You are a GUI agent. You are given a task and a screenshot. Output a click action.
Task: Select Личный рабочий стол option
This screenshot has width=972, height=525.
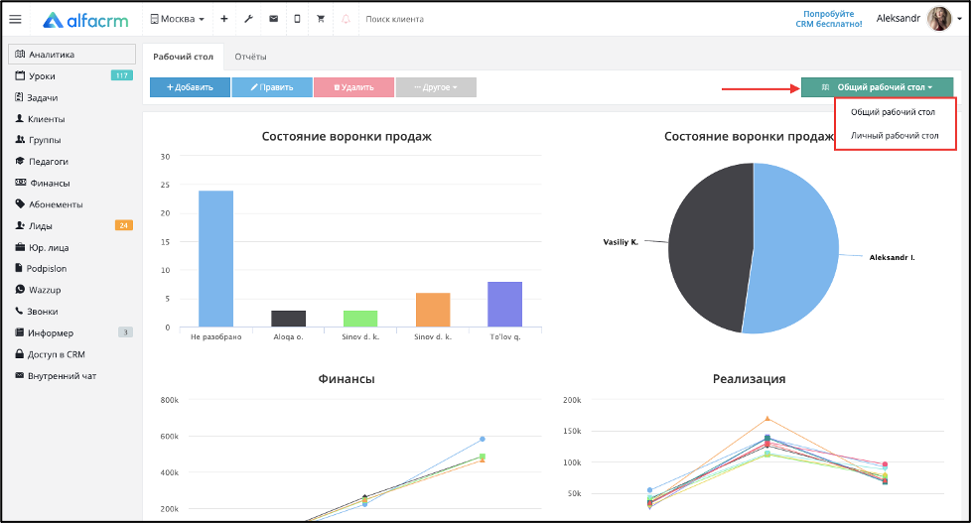tap(895, 136)
